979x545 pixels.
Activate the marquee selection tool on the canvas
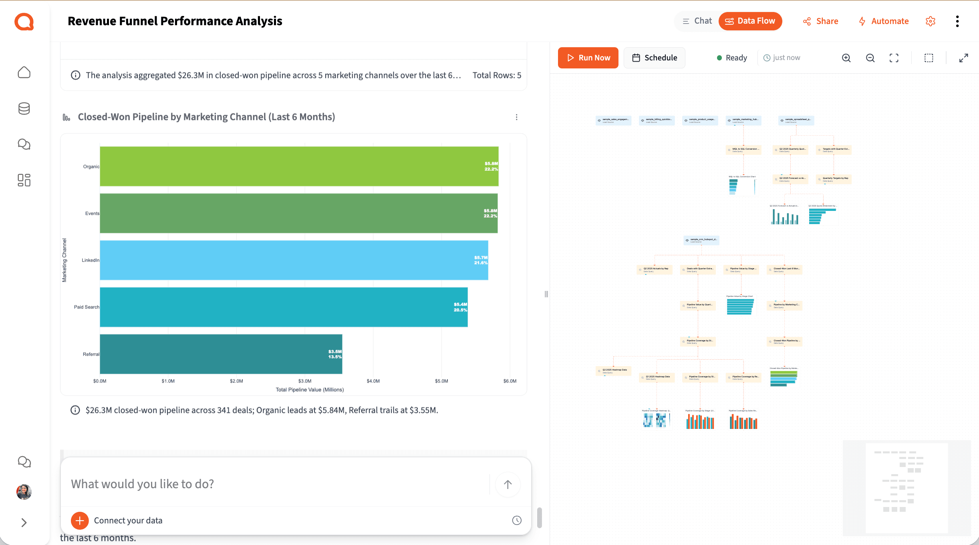[x=929, y=58]
